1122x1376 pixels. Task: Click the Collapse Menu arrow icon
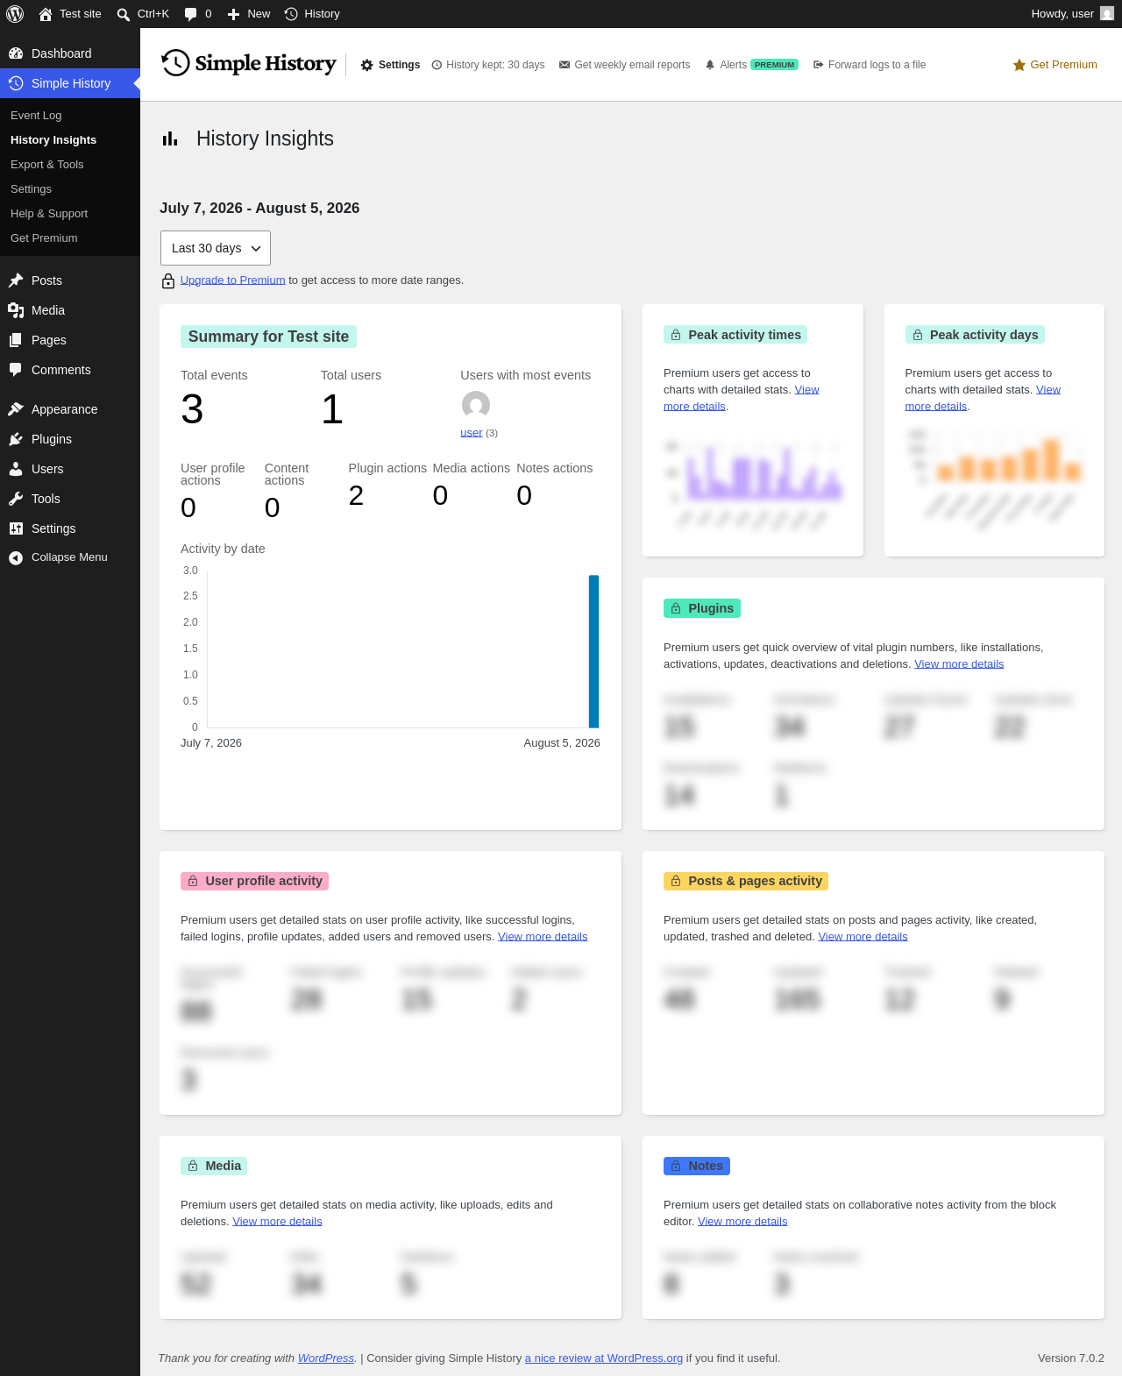coord(16,557)
